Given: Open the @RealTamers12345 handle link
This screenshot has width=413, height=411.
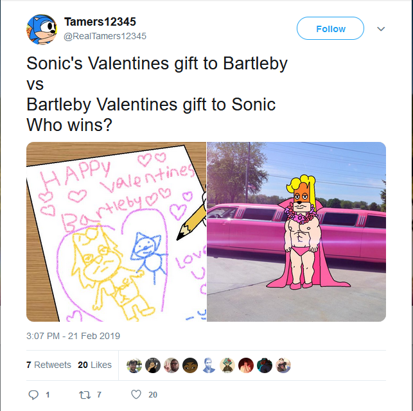Looking at the screenshot, I should (105, 36).
